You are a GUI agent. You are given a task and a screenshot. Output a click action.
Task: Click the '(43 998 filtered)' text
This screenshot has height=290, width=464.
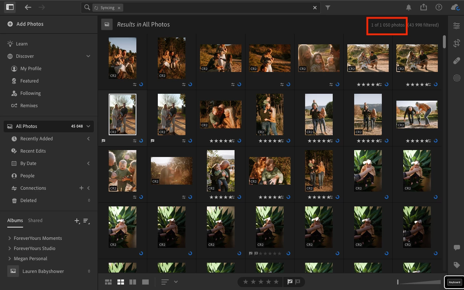click(423, 25)
